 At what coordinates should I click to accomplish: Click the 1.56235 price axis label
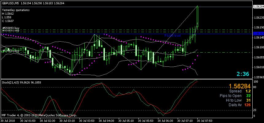click(258, 17)
